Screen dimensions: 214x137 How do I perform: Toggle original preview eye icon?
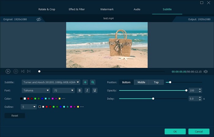coord(39,19)
